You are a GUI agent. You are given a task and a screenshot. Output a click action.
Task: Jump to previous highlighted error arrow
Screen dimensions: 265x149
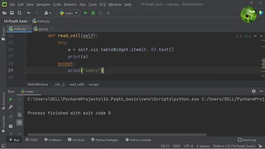point(255,36)
